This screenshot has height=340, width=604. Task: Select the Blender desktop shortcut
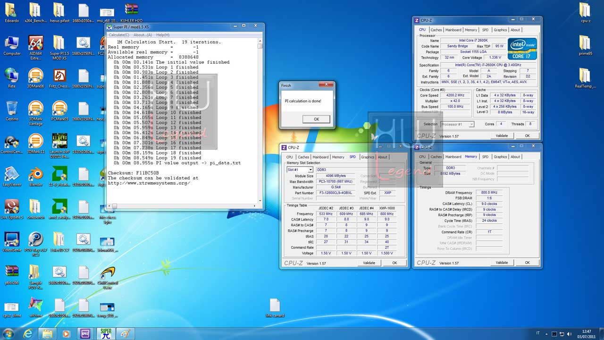pos(35,177)
